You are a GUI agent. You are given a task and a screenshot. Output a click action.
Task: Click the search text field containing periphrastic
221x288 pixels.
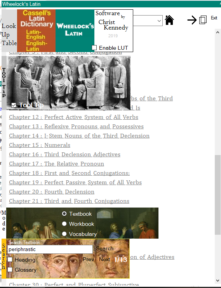(x=50, y=250)
